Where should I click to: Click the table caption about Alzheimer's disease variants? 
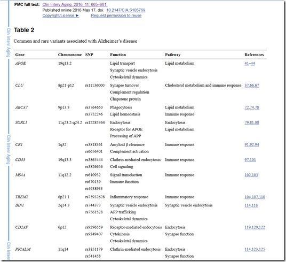tap(75, 41)
